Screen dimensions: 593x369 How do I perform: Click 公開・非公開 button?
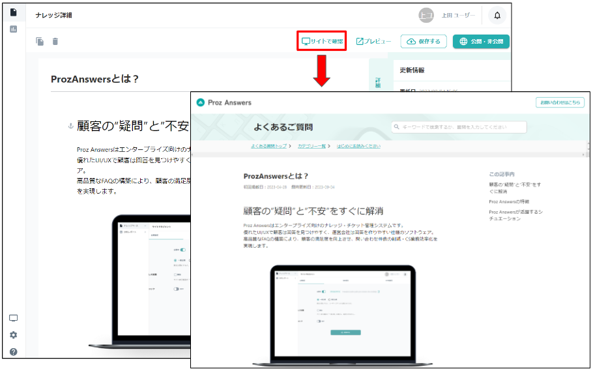tap(481, 41)
